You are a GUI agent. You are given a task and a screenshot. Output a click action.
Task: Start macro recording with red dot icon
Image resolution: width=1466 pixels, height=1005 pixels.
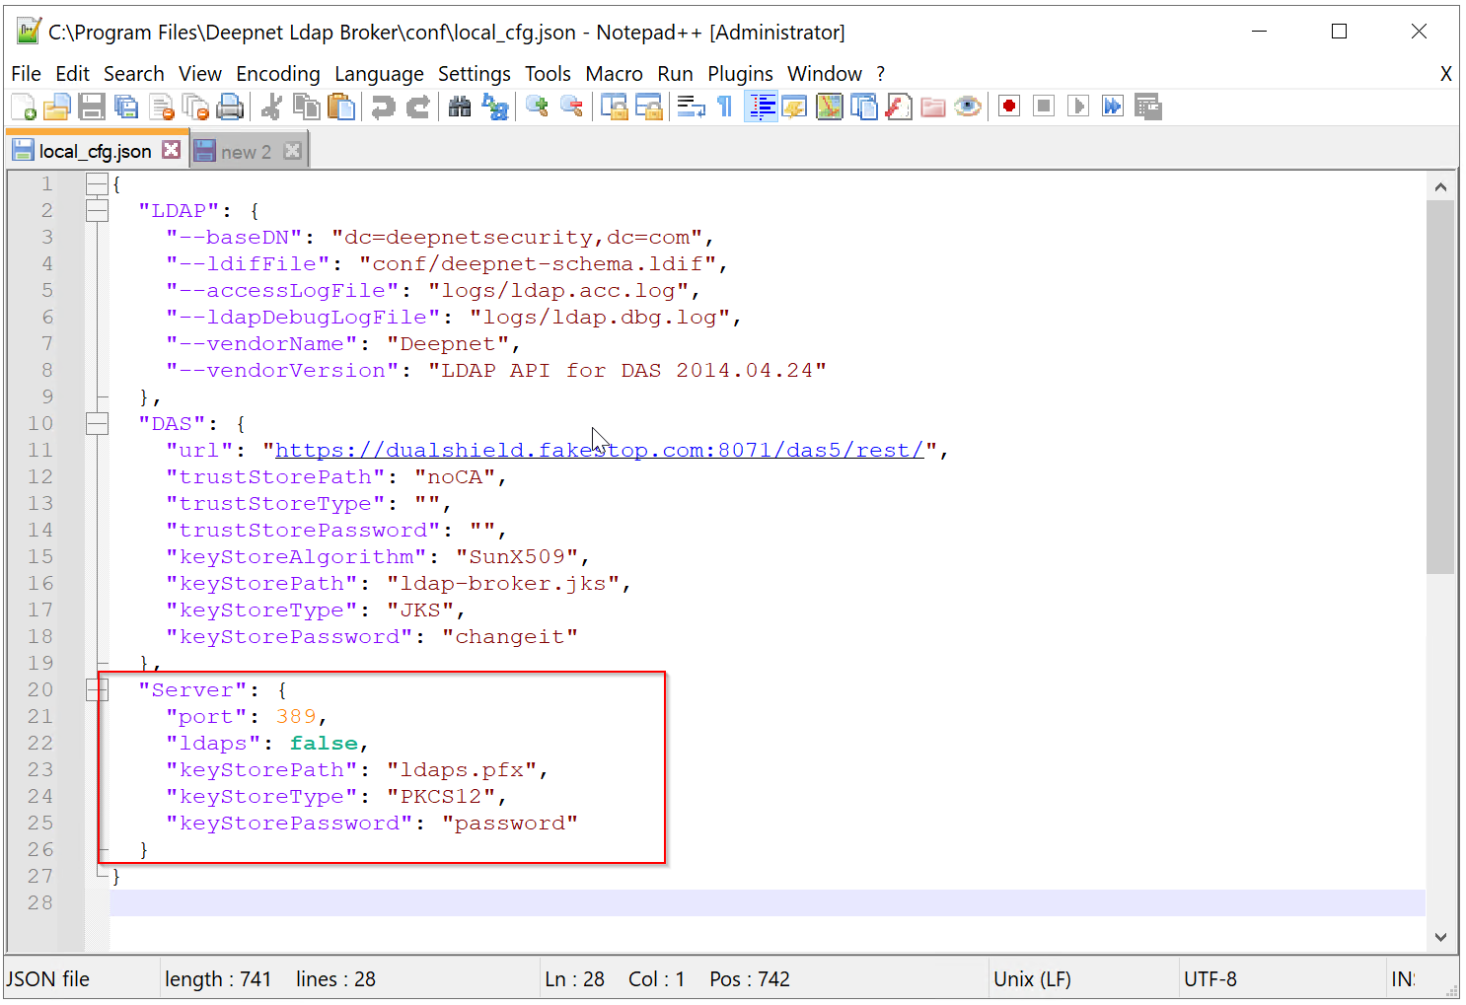coord(1008,107)
